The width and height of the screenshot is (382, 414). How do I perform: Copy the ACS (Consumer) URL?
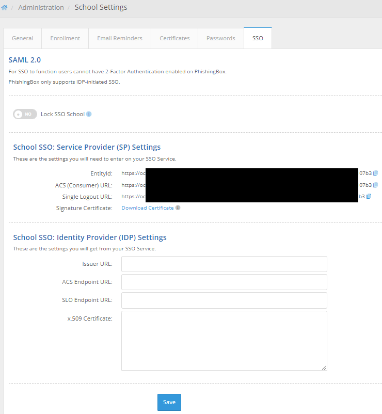tap(376, 185)
